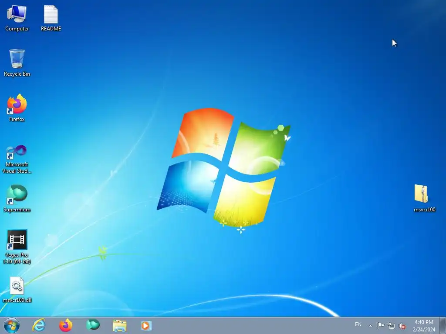Viewport: 446px width, 334px height.
Task: Click the Show desktop strip
Action: [443, 325]
